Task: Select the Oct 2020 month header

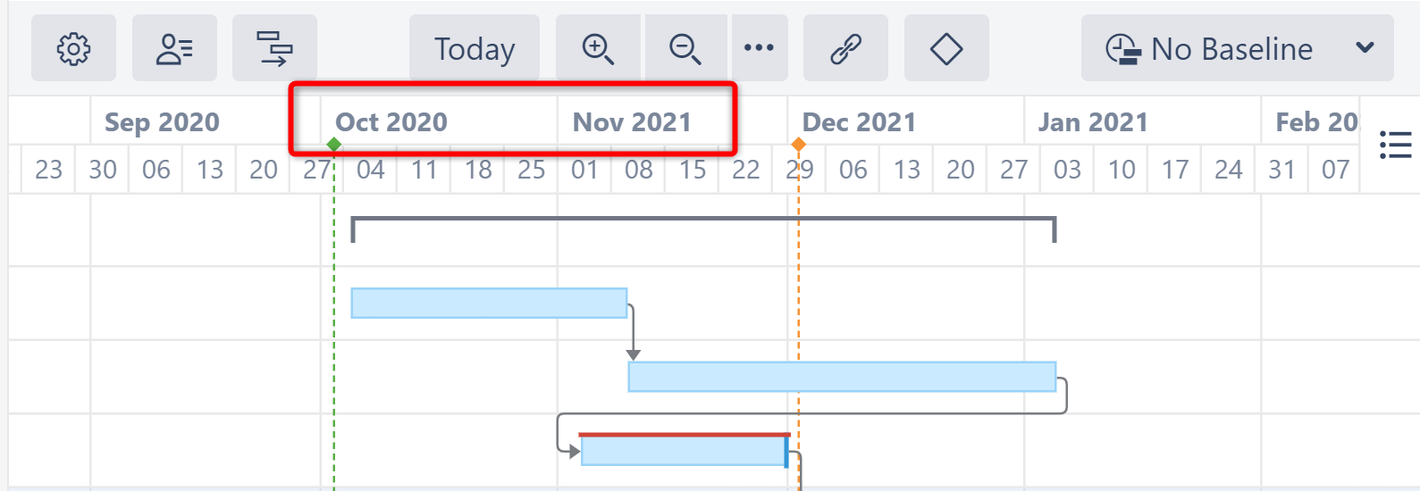Action: click(x=391, y=122)
